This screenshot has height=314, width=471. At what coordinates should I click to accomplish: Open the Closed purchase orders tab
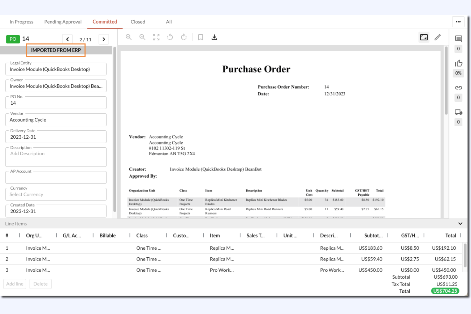click(138, 22)
